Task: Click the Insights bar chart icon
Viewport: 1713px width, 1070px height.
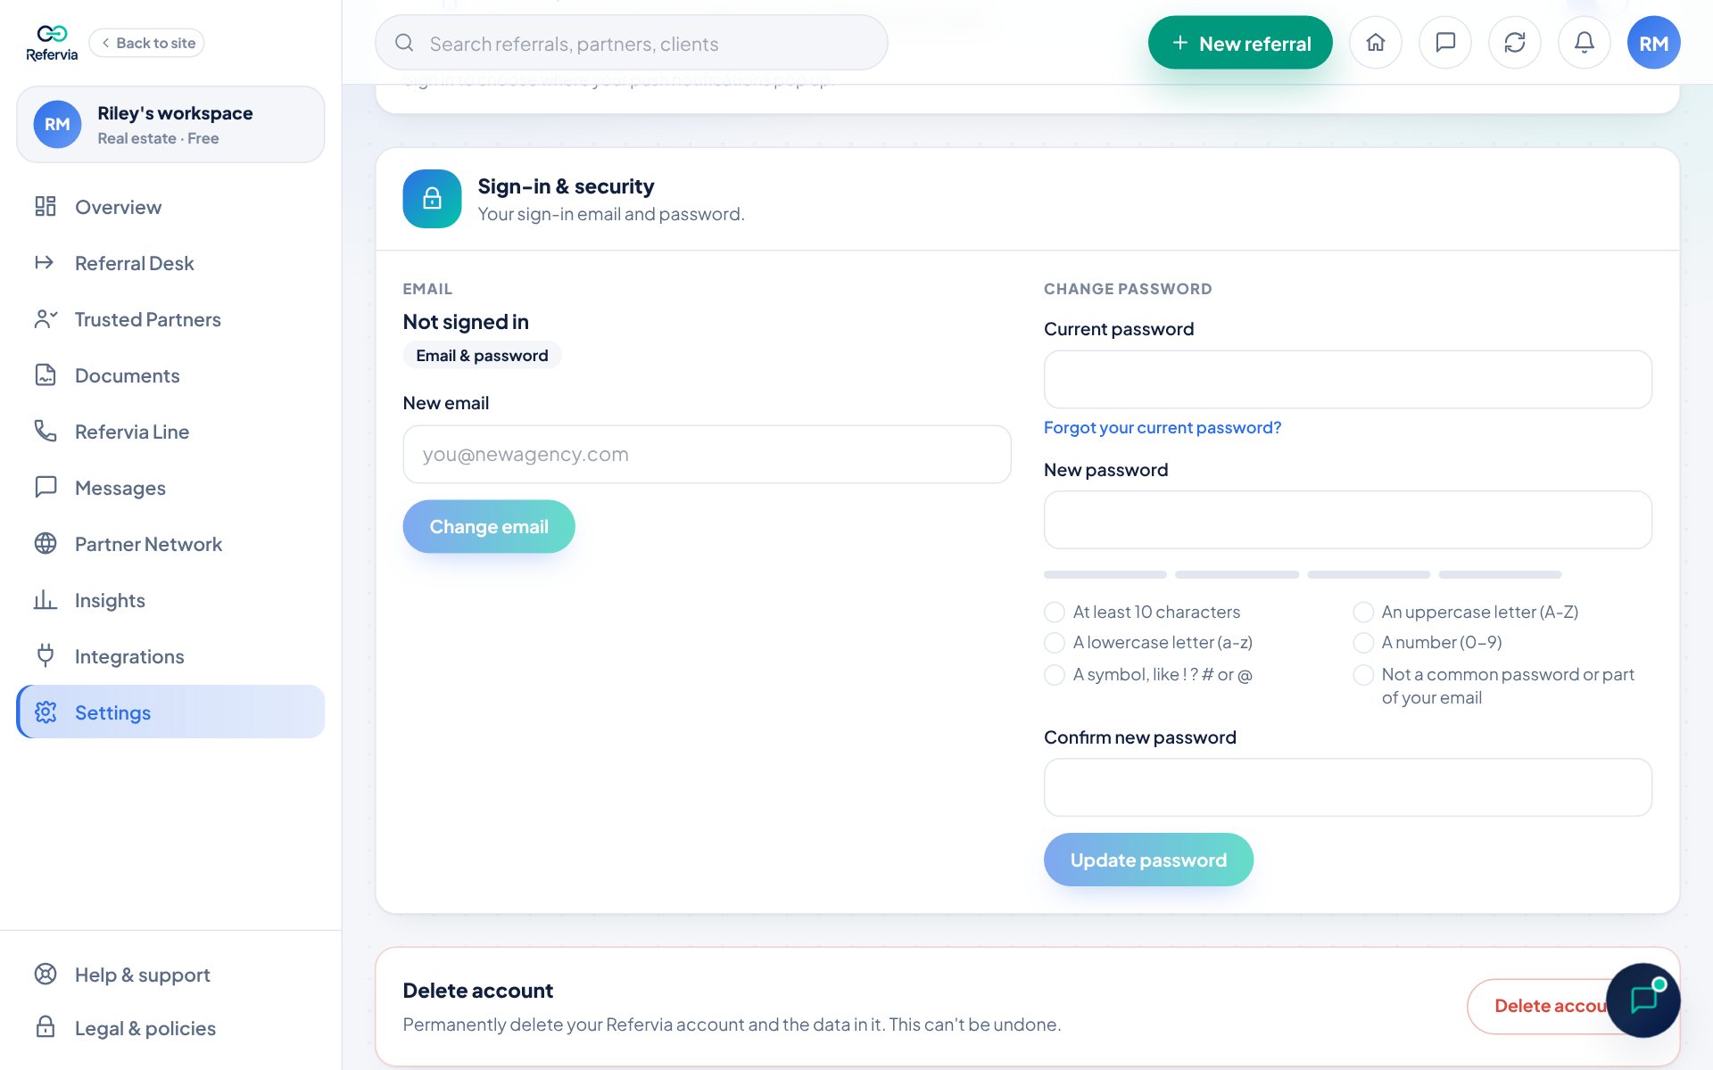Action: coord(46,600)
